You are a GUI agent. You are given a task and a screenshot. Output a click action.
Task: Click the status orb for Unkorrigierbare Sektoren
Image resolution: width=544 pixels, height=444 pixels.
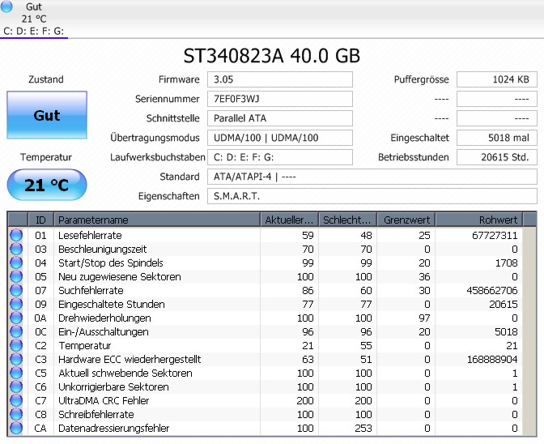16,386
